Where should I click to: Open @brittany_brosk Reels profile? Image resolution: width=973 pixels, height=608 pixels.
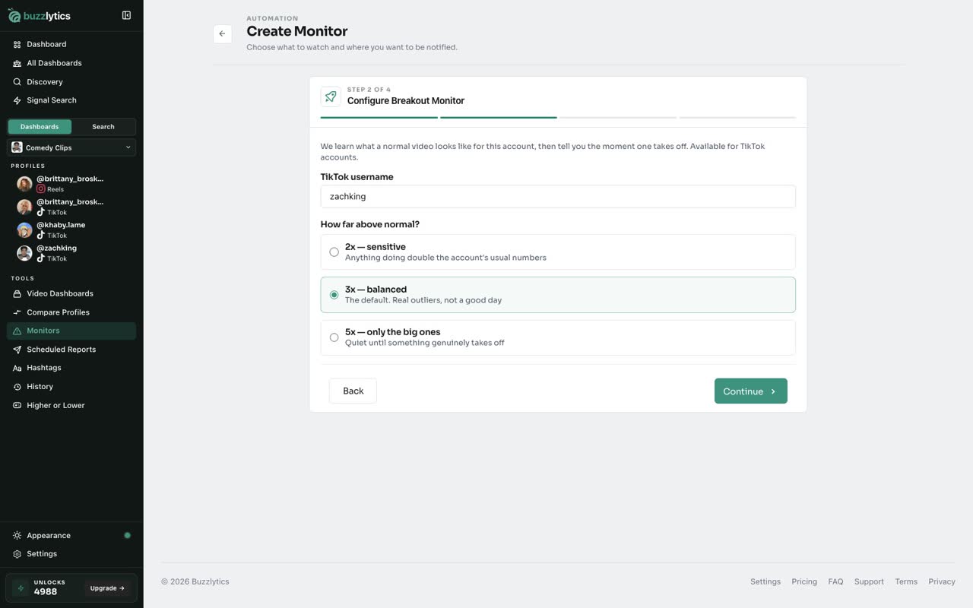click(71, 184)
